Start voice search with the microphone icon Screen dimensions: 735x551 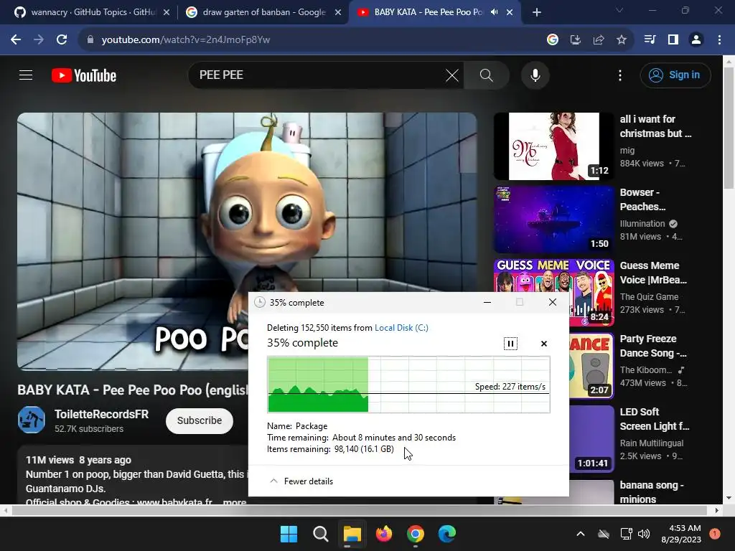(535, 75)
